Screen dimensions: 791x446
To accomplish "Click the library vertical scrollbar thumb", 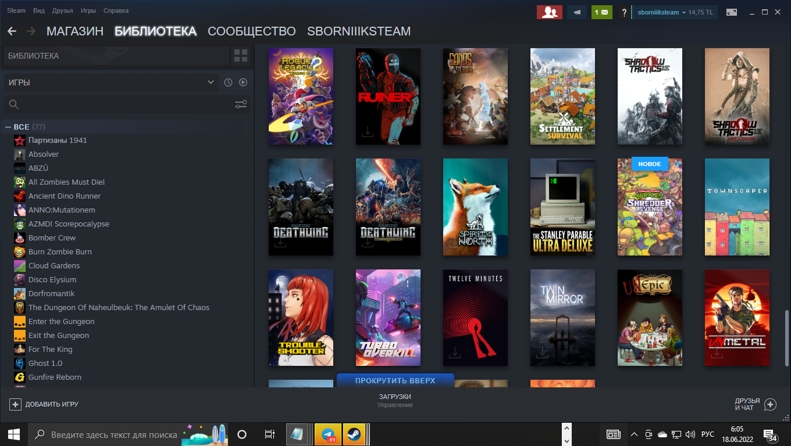I will [x=788, y=337].
